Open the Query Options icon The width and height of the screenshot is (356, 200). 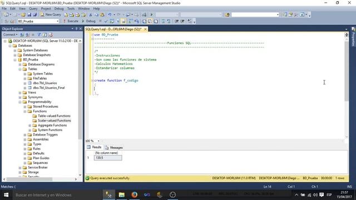click(118, 21)
